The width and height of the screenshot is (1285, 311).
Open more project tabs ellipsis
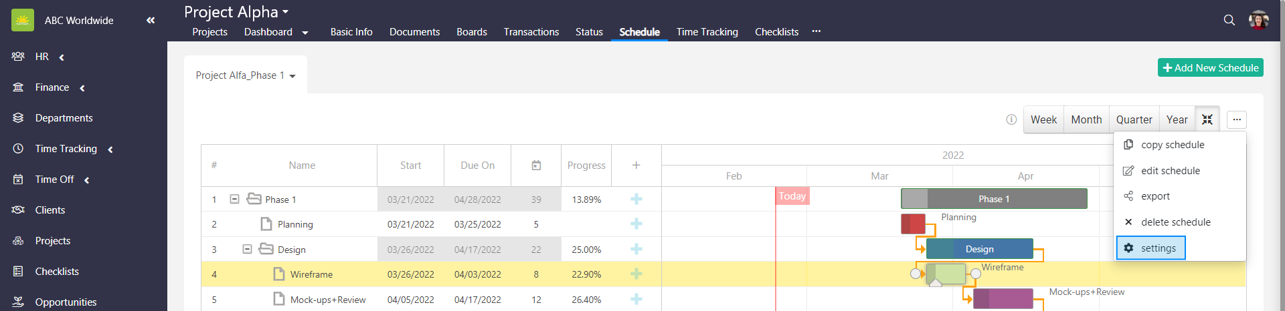[817, 31]
